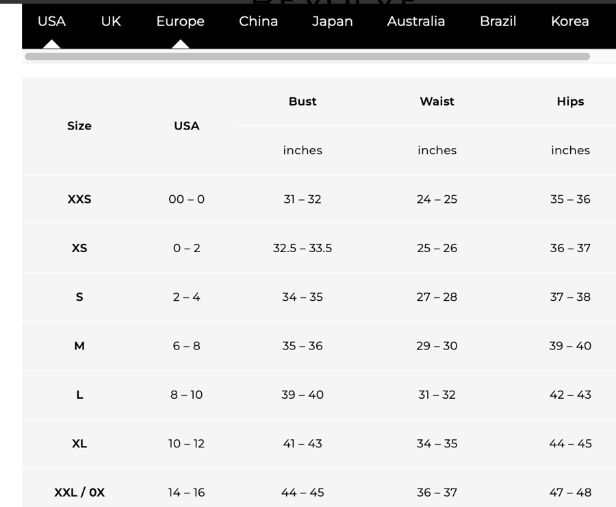Select the XS size row label

click(x=79, y=248)
